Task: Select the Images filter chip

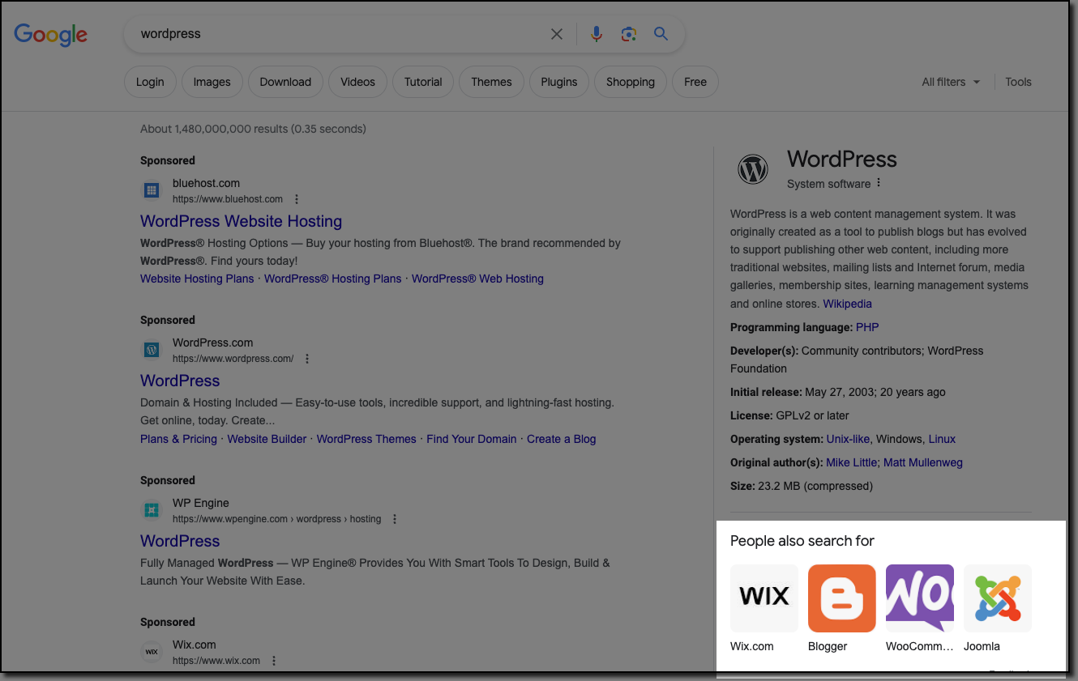Action: [x=212, y=82]
